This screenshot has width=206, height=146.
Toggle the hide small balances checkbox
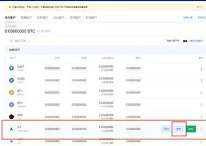click(x=164, y=41)
